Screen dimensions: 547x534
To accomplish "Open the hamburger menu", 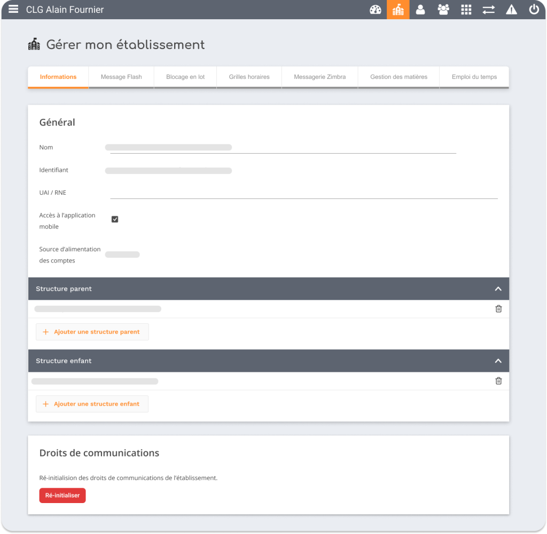I will click(13, 9).
